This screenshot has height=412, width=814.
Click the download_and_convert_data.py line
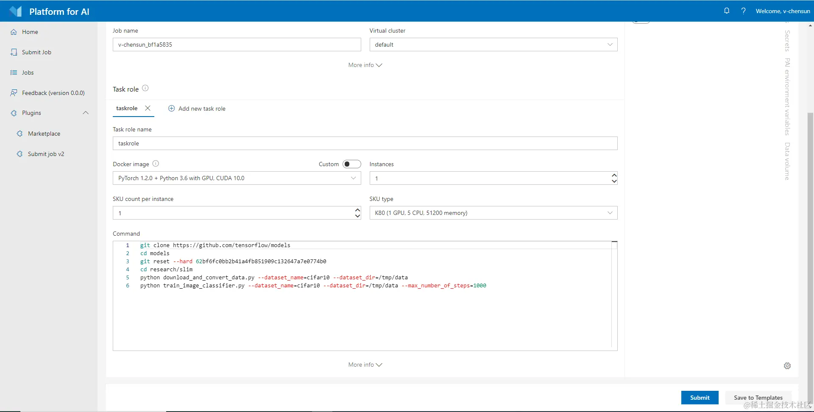pyautogui.click(x=274, y=277)
